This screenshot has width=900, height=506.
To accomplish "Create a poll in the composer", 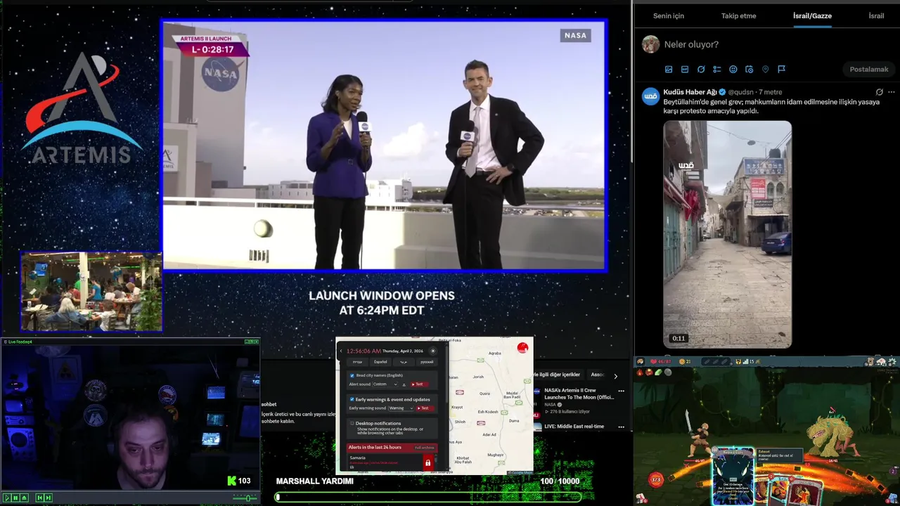I will point(717,70).
